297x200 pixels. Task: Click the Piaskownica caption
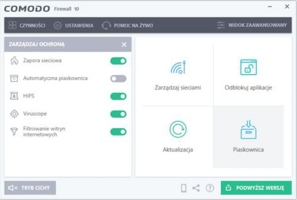248,150
